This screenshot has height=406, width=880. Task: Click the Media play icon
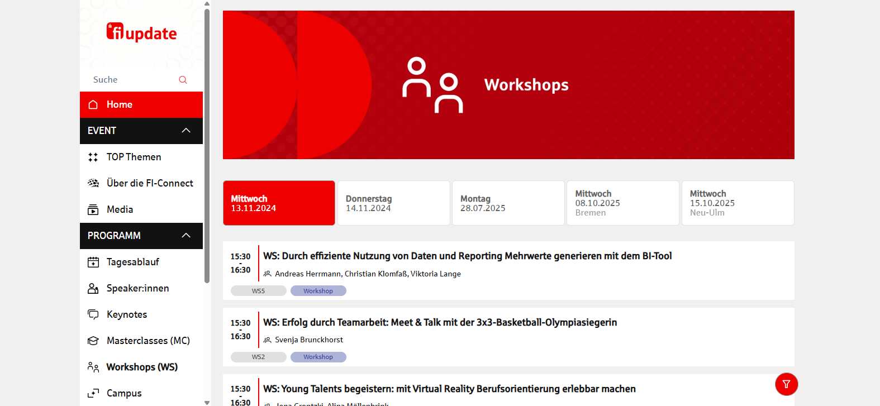93,210
